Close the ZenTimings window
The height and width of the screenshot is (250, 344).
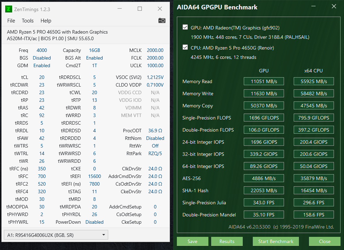pyautogui.click(x=160, y=9)
